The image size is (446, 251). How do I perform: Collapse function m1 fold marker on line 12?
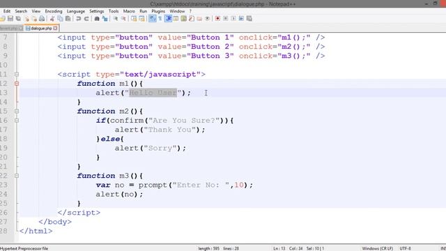tap(17, 84)
